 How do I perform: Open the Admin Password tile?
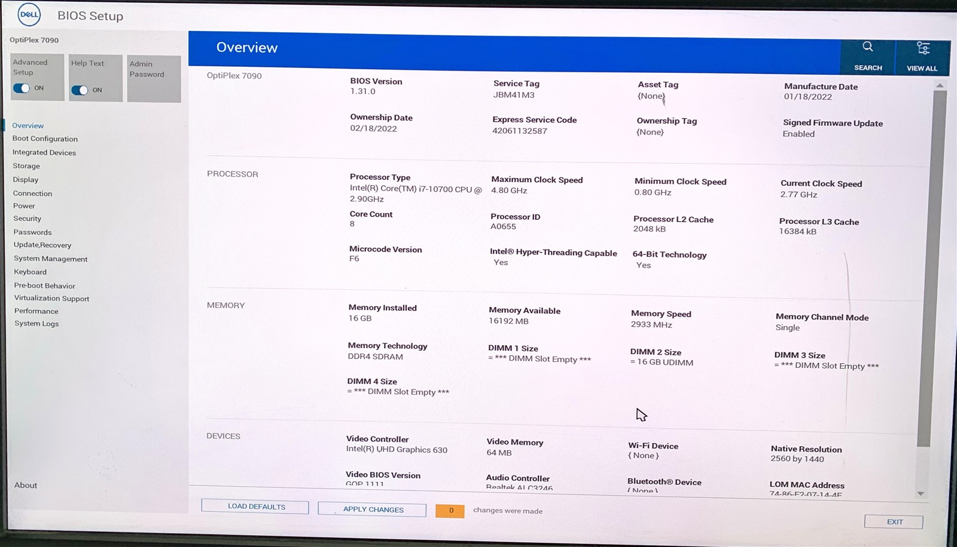(x=154, y=78)
